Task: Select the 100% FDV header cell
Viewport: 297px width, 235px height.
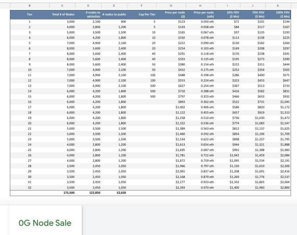Action: 283,15
